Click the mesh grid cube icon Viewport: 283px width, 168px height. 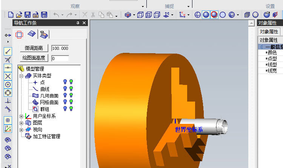[247, 15]
